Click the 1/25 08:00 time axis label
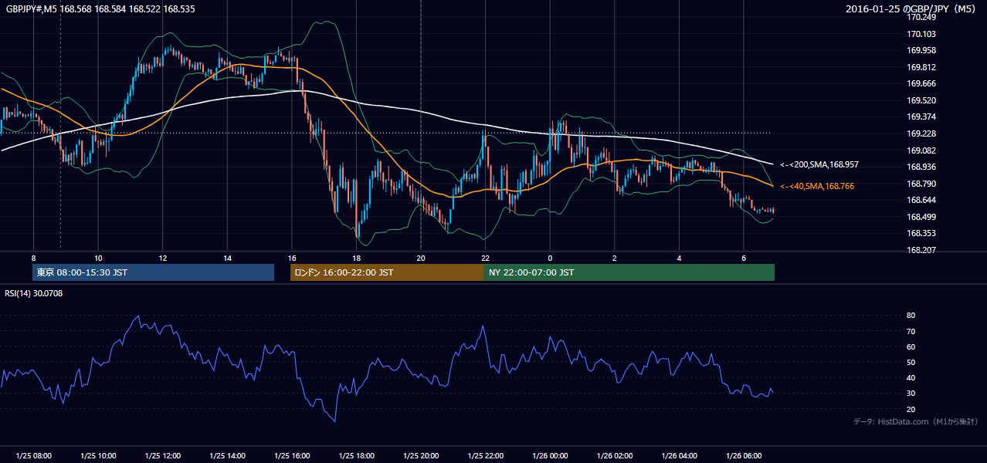 point(33,456)
